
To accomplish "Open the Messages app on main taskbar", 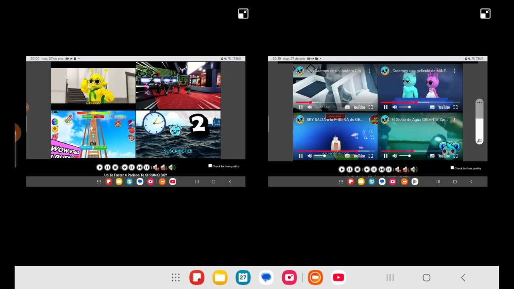I will coord(266,277).
